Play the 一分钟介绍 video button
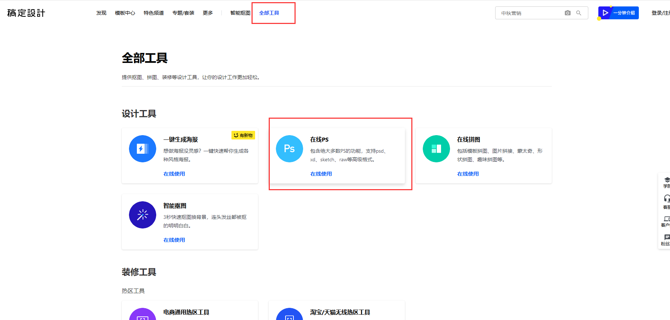 (618, 13)
